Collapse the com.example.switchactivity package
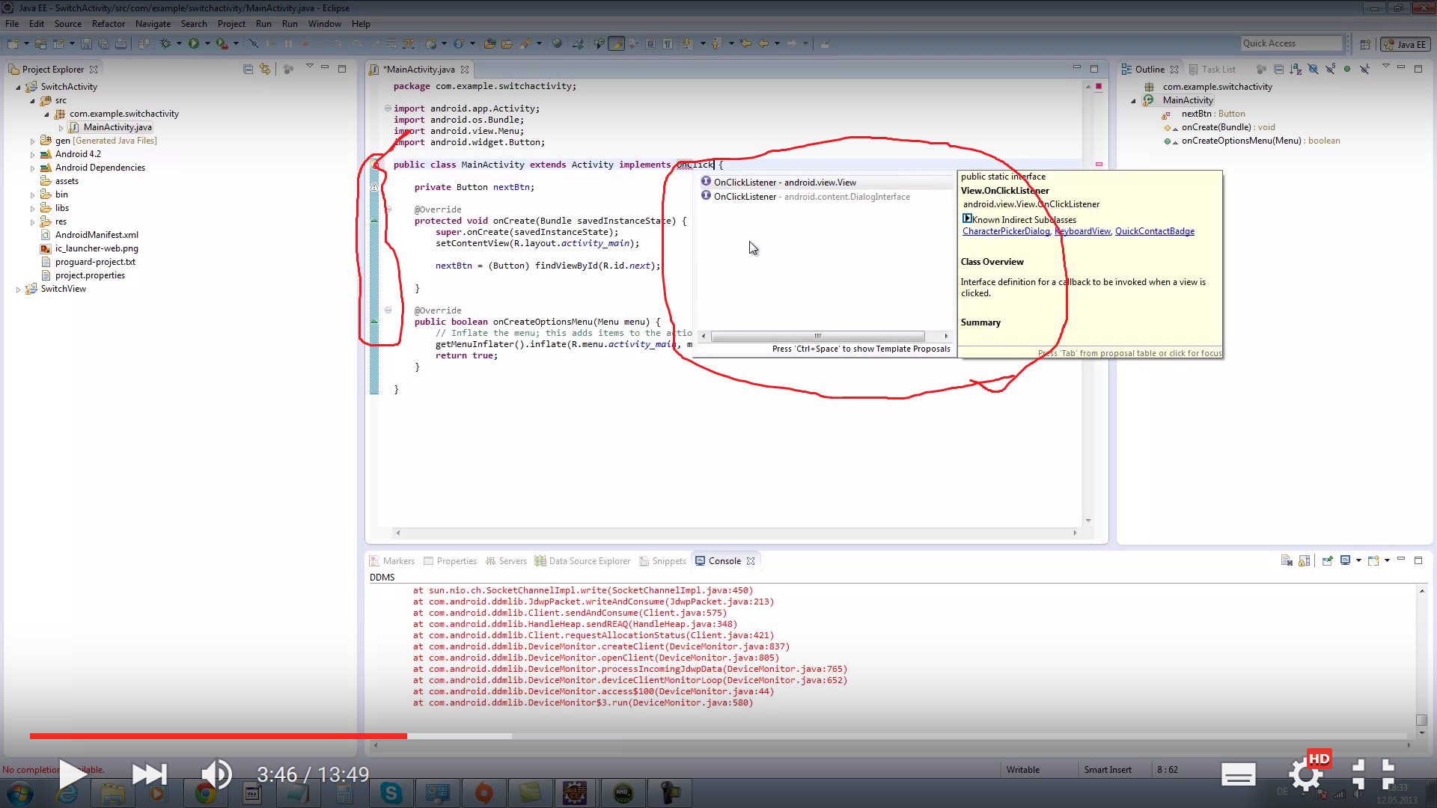1437x808 pixels. click(x=46, y=114)
